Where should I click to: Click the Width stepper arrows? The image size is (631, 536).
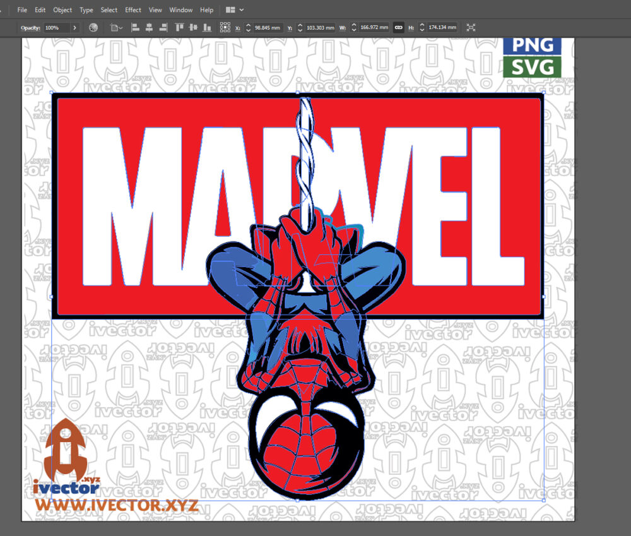354,28
